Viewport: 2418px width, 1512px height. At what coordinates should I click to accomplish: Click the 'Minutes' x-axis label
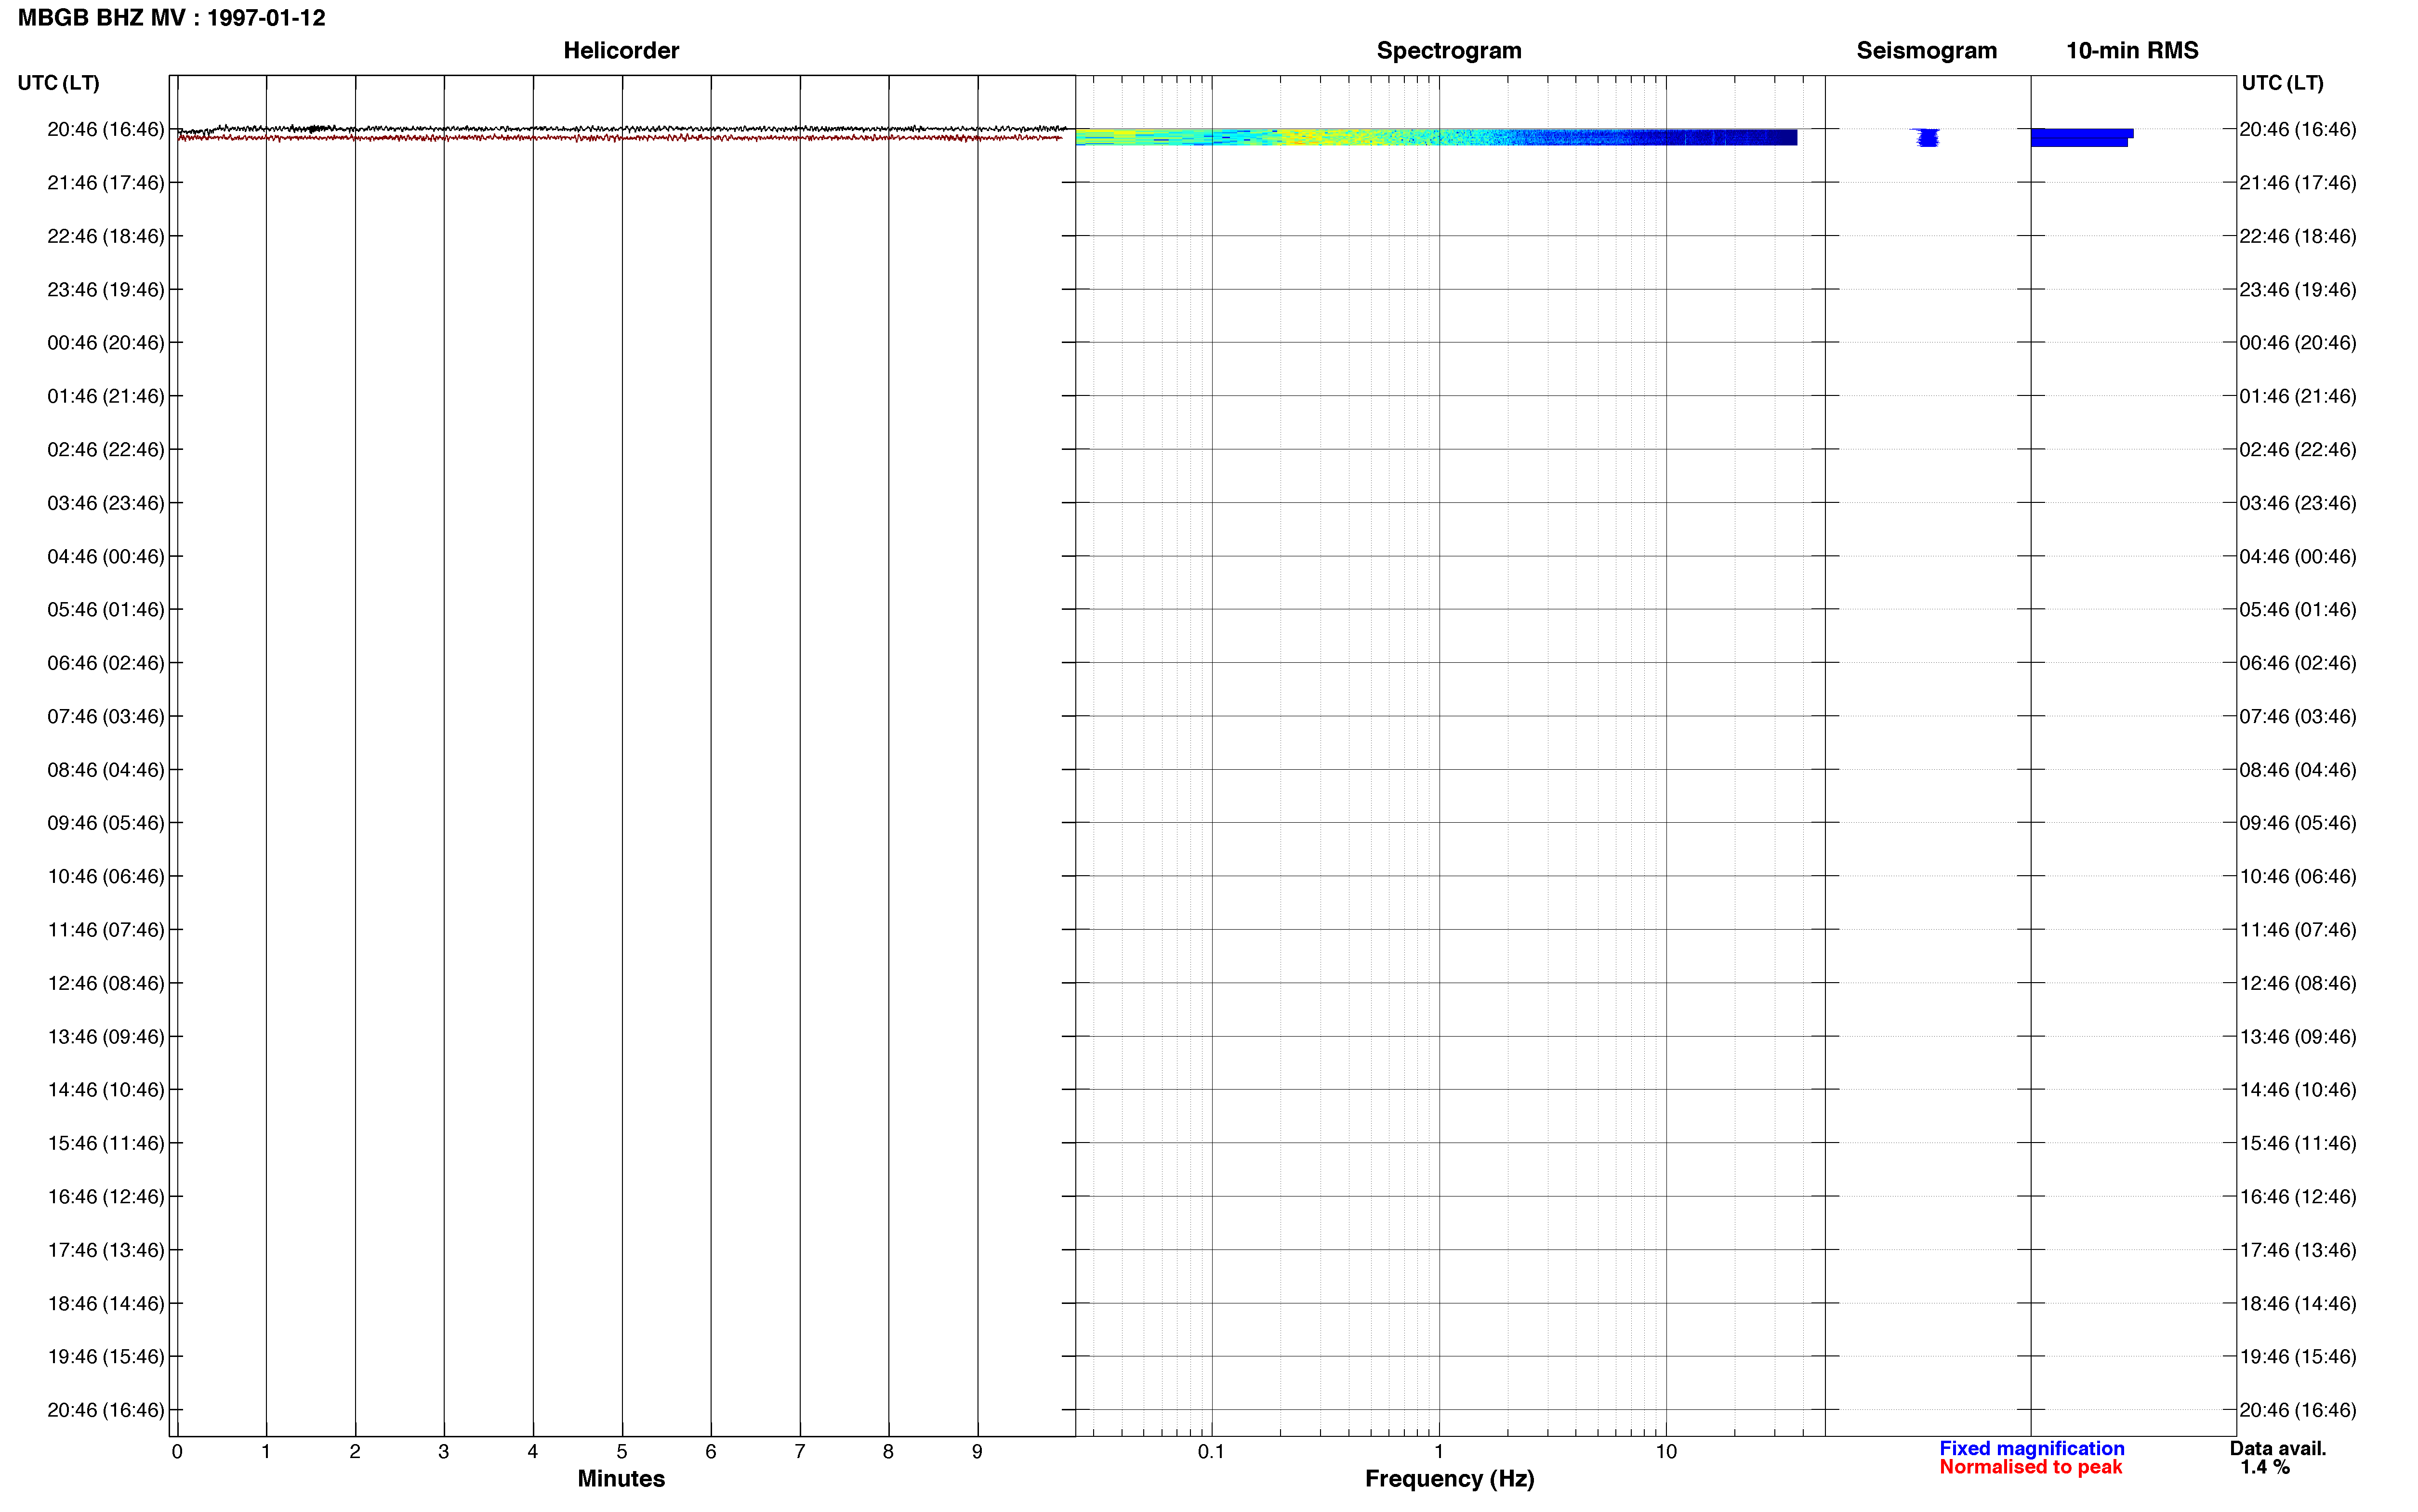(621, 1478)
